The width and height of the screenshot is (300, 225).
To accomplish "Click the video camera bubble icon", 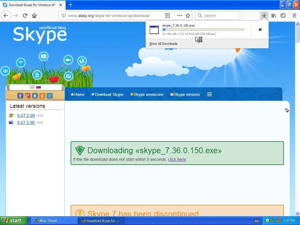I will 68,60.
